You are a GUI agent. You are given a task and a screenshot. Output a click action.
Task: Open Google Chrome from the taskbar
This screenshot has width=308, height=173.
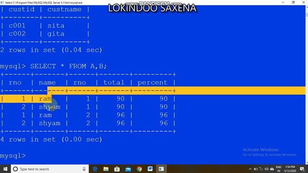139,169
